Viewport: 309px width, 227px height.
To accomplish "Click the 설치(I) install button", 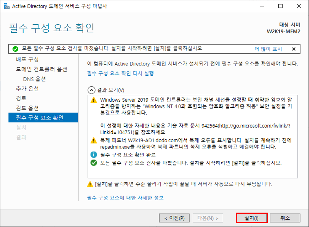I will [x=252, y=218].
